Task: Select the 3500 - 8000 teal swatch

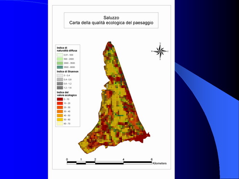Action: tap(60, 67)
